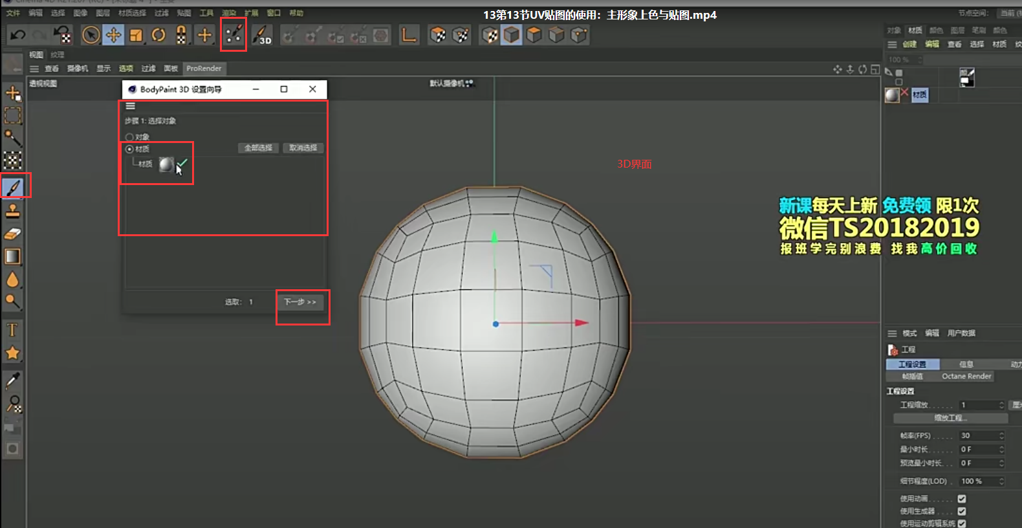Toggle the 使用动画 checkbox
Screen dimensions: 1022x528
point(962,498)
